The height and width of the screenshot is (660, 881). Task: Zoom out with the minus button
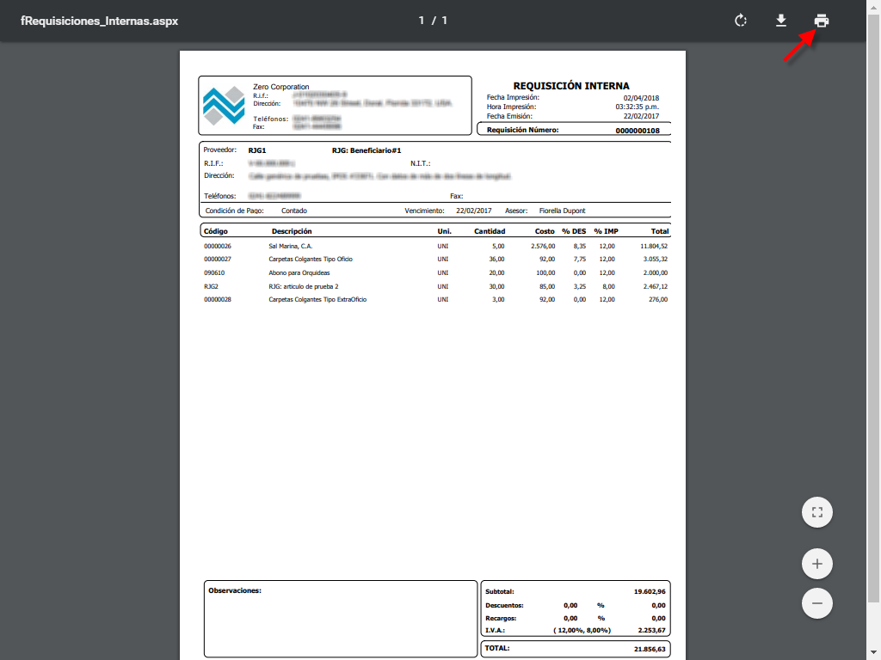tap(816, 603)
